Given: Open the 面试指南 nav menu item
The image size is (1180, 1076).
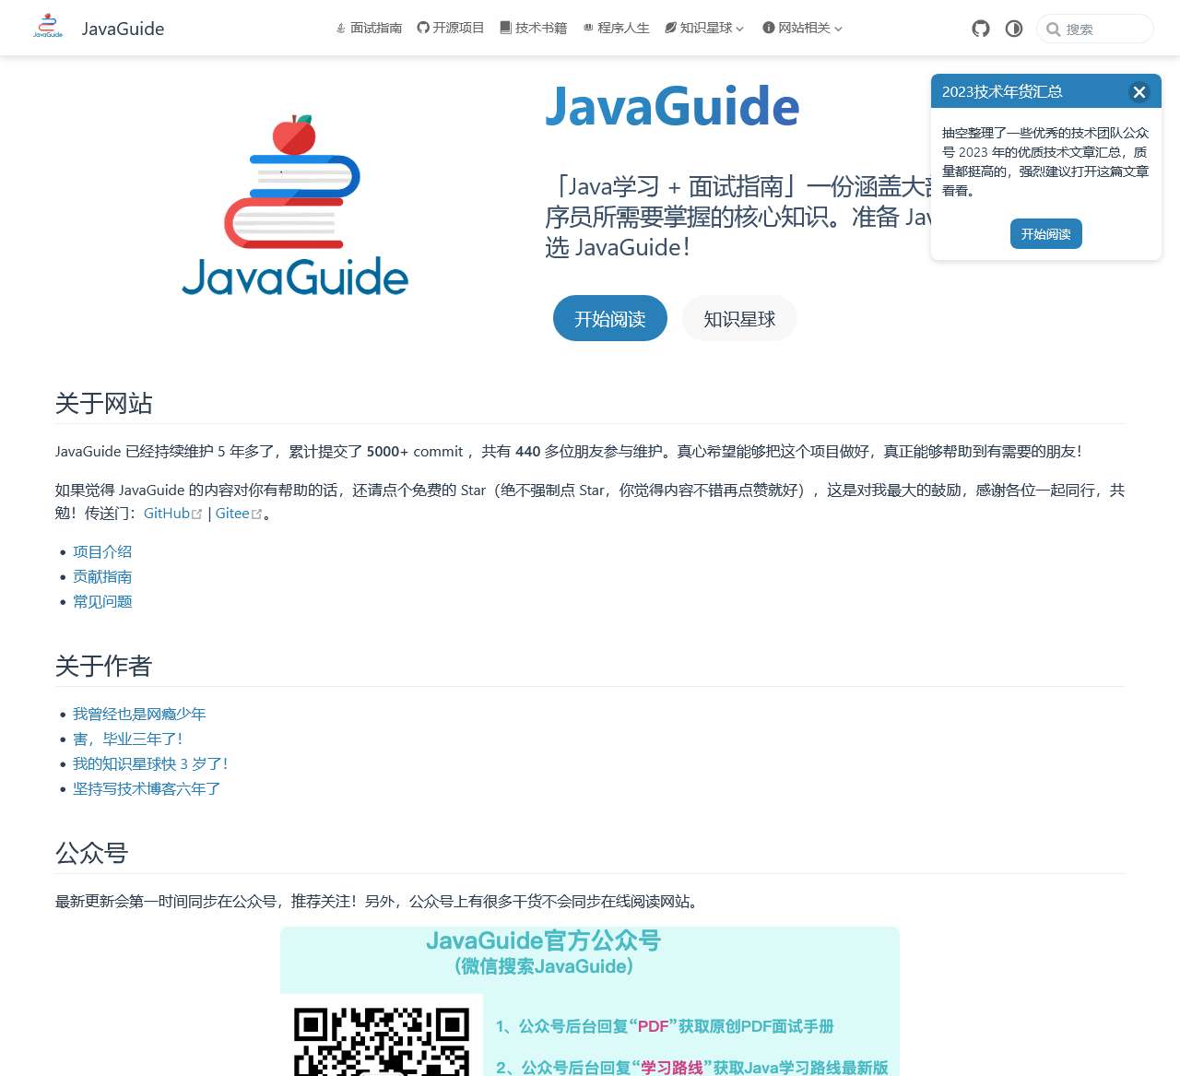Looking at the screenshot, I should 369,28.
